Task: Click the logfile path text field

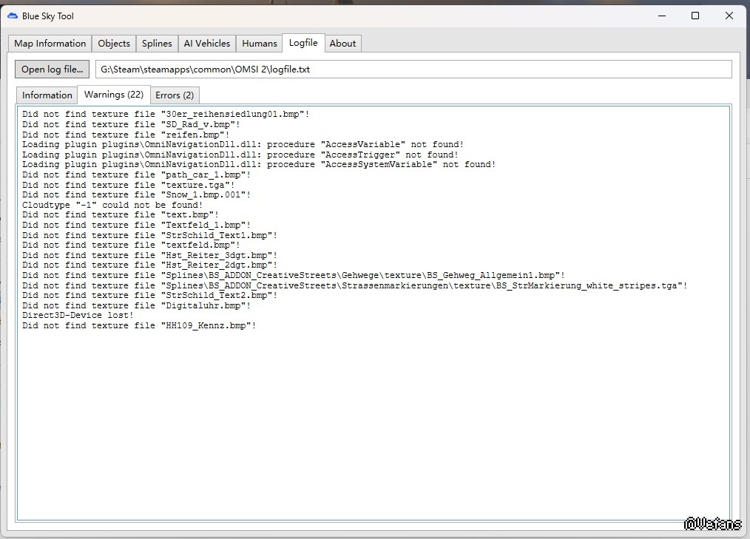Action: [x=413, y=70]
